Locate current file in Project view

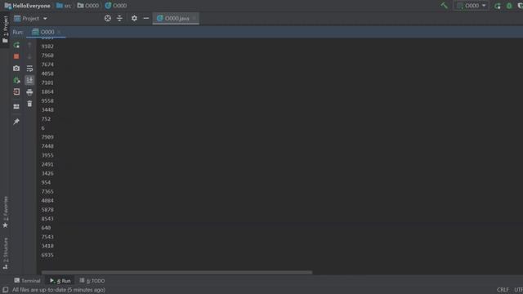pyautogui.click(x=108, y=18)
